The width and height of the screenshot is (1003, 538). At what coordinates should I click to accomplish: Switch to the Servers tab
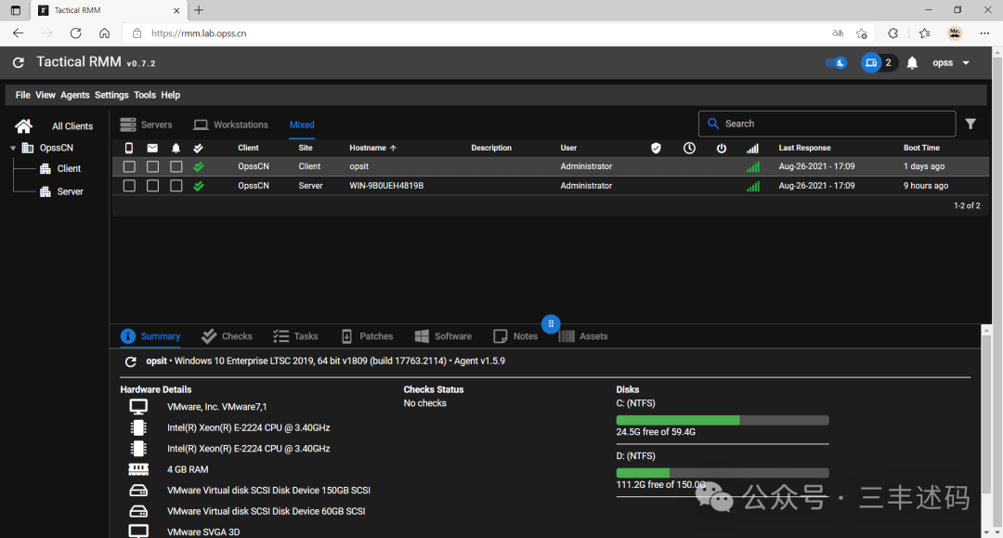[147, 125]
